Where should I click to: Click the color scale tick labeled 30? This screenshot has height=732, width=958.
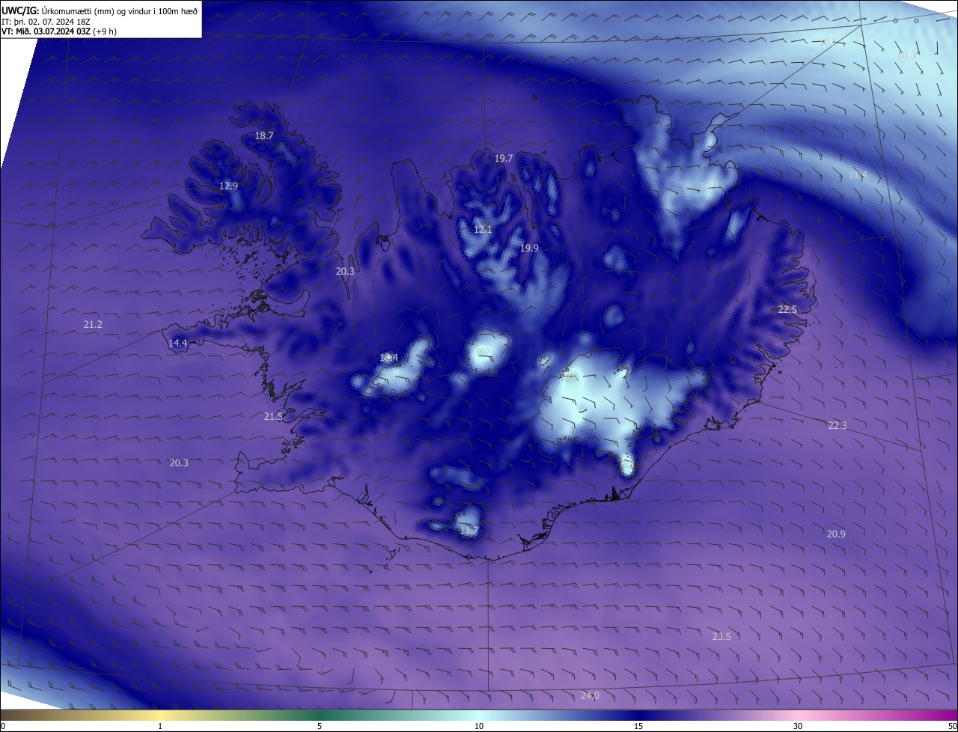pos(798,726)
